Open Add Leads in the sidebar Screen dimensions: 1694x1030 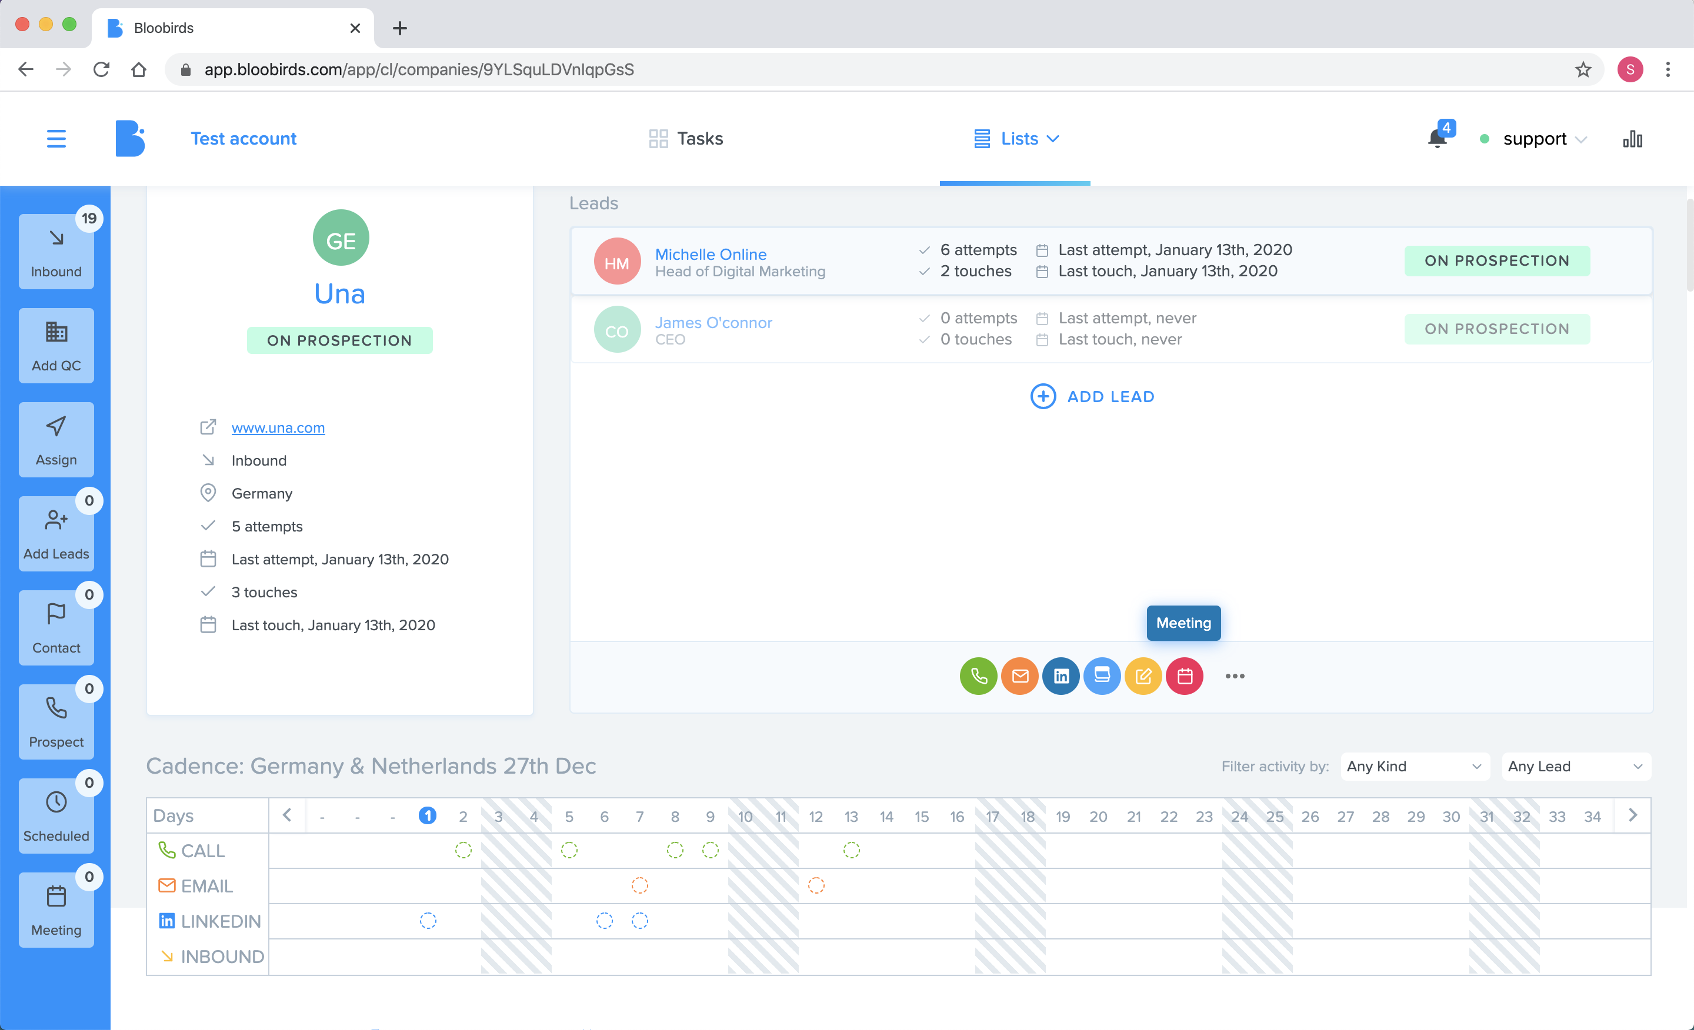(x=56, y=534)
